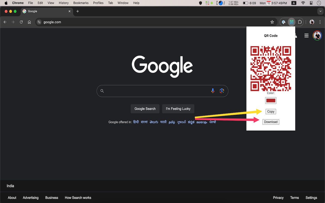Open the Apple menu
The width and height of the screenshot is (325, 203).
pyautogui.click(x=6, y=3)
